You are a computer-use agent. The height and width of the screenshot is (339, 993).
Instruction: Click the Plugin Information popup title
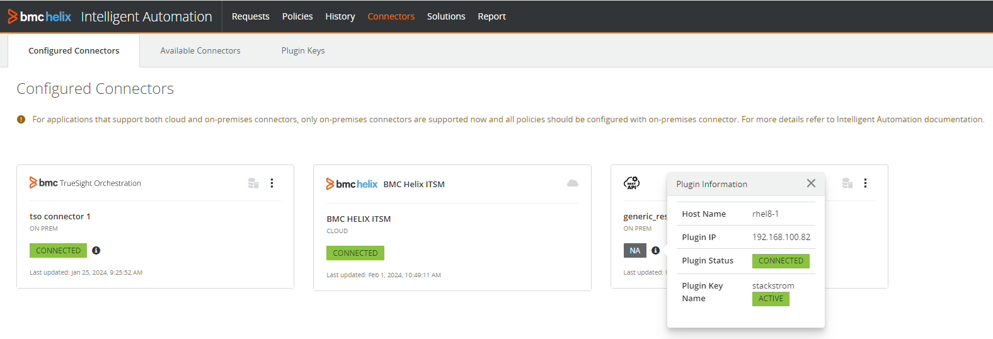coord(712,184)
